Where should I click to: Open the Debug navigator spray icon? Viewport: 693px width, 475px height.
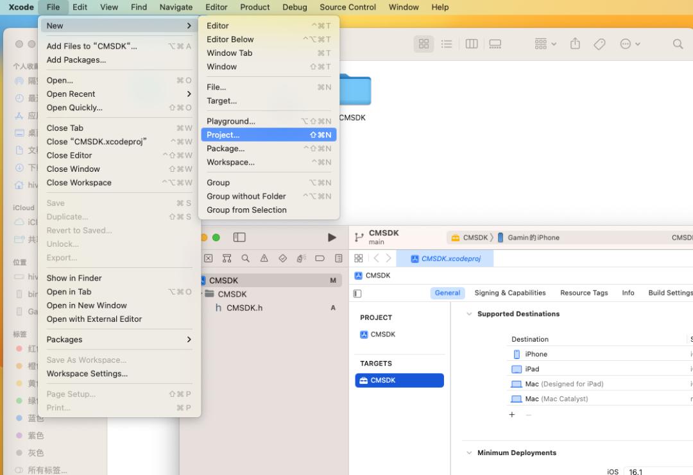[302, 258]
